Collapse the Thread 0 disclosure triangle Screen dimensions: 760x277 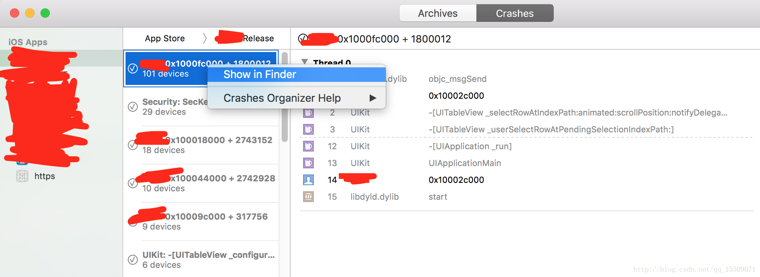click(x=305, y=62)
